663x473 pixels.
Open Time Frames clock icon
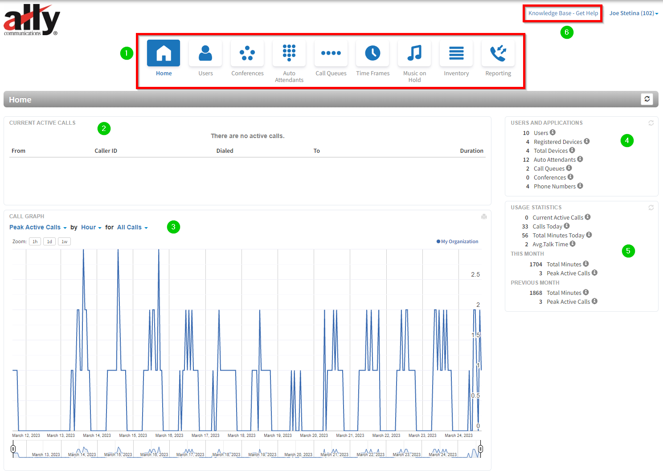[373, 53]
